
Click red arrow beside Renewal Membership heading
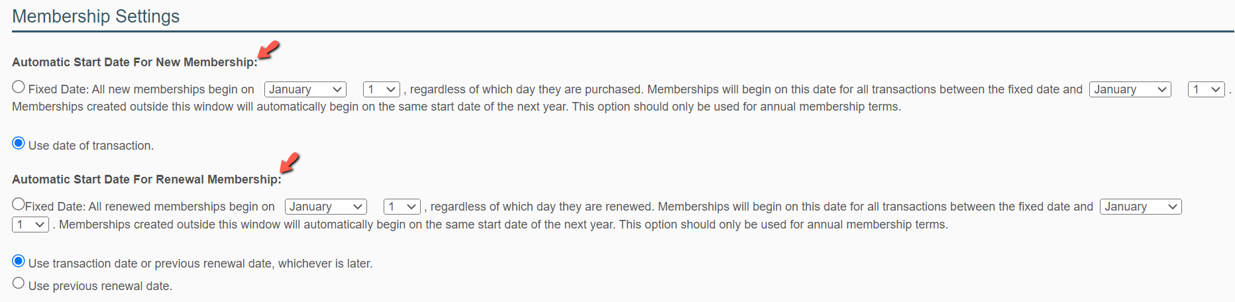coord(290,162)
